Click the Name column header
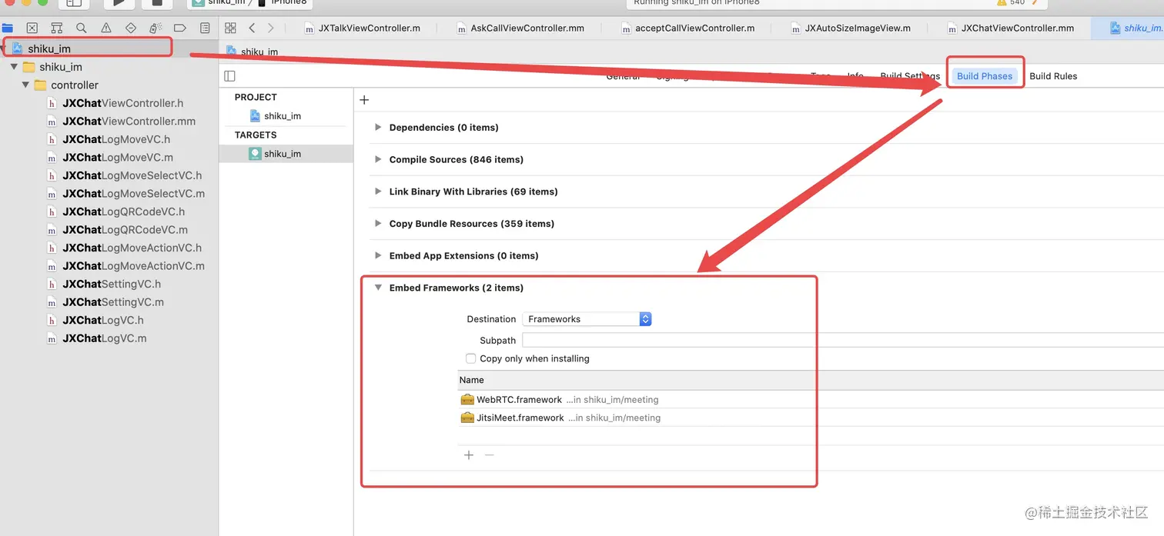The height and width of the screenshot is (536, 1164). click(472, 380)
